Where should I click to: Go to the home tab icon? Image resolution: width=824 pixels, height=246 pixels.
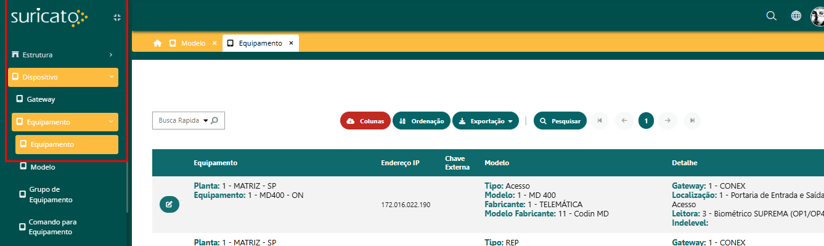[x=158, y=43]
